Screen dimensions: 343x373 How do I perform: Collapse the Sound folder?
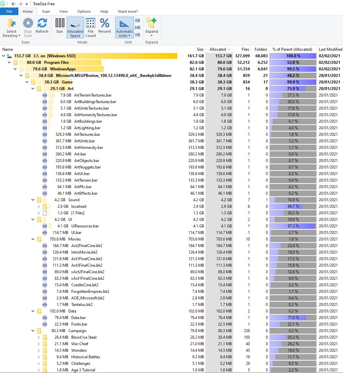[33, 200]
